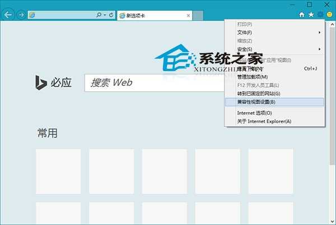Click the browser Forward arrow button
The height and width of the screenshot is (225, 336).
tap(21, 15)
